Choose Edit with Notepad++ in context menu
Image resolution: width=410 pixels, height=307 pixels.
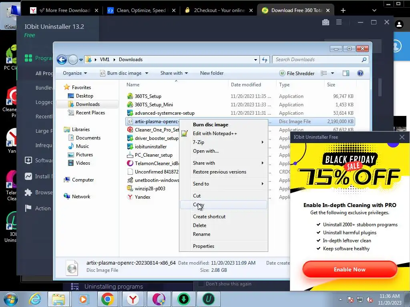[x=223, y=134]
